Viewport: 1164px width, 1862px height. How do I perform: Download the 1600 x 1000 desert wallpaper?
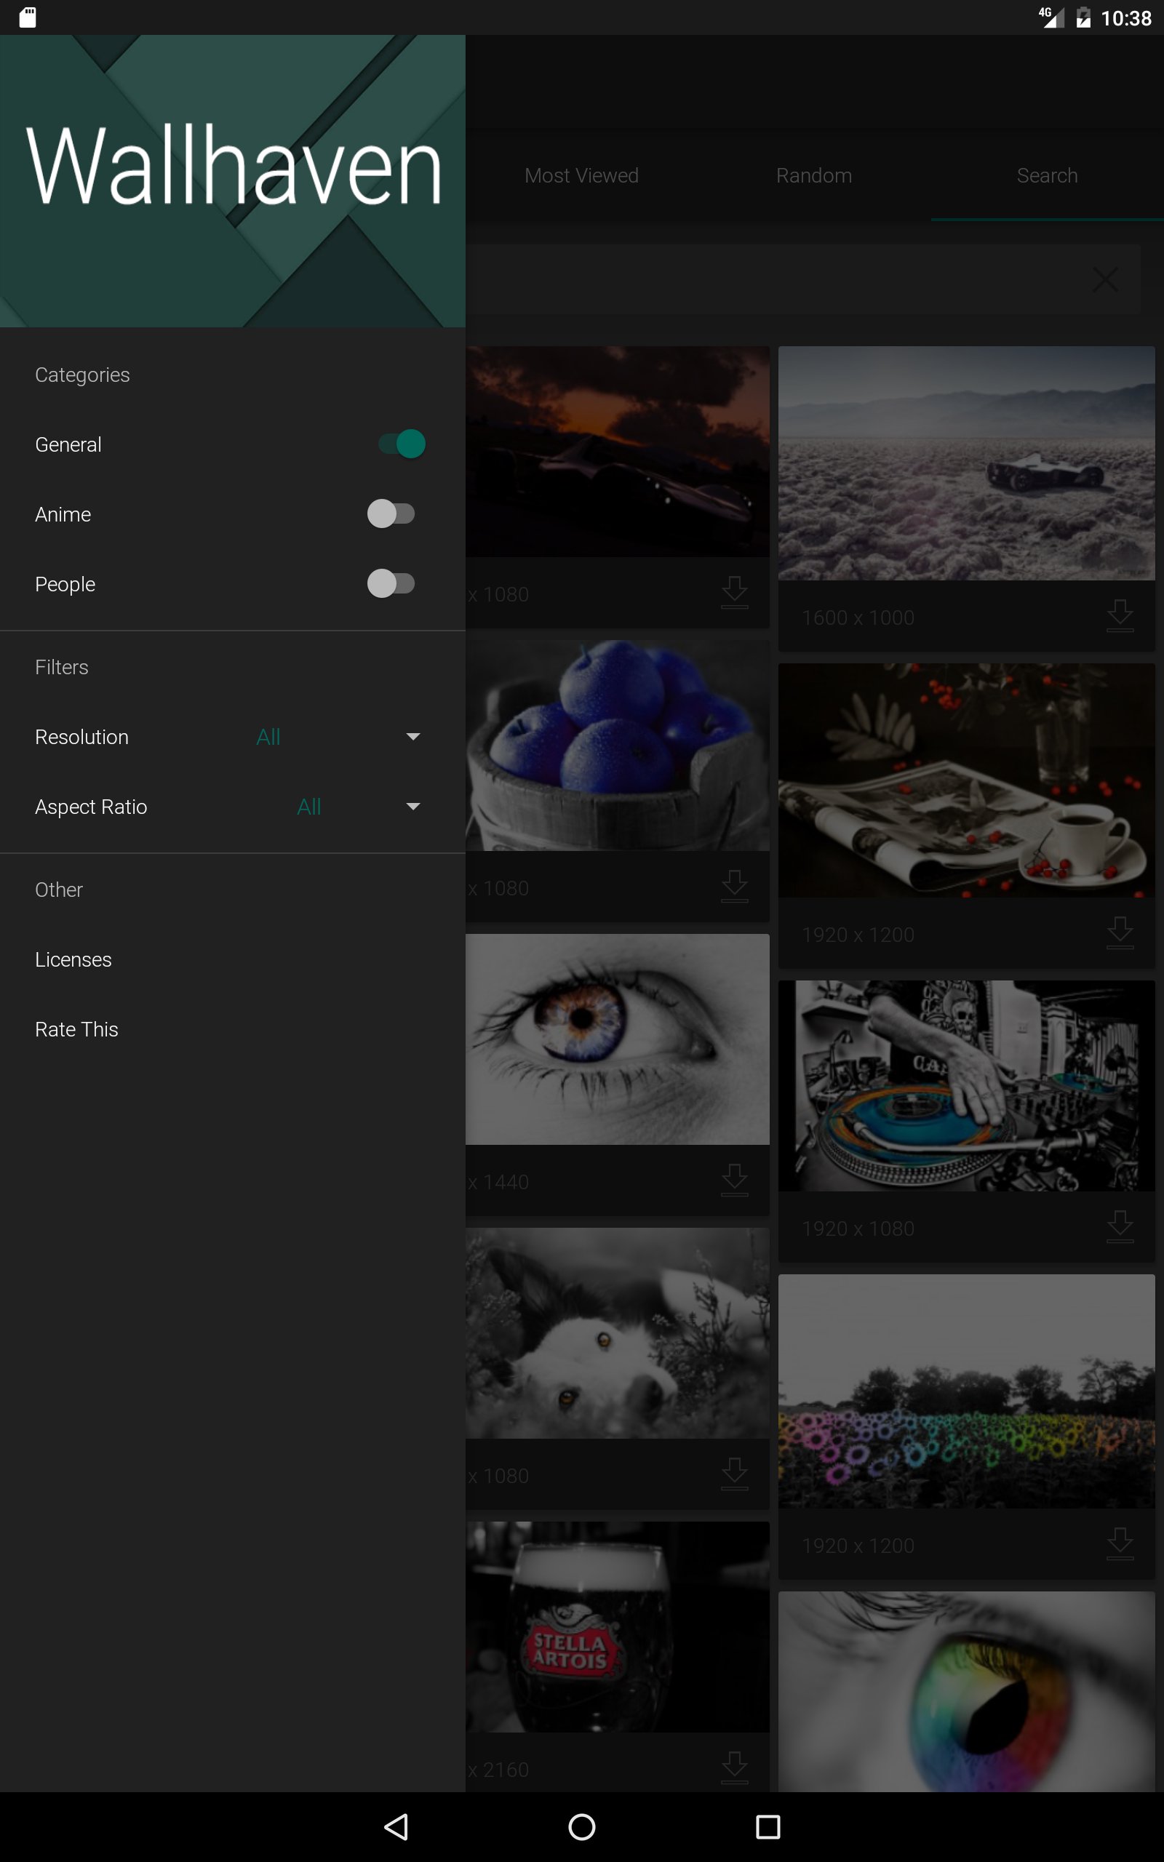(1121, 614)
